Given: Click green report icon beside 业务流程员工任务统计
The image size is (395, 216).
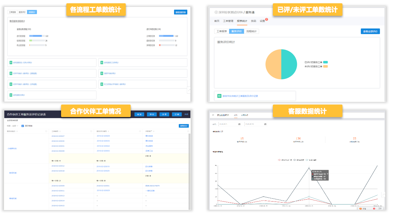Looking at the screenshot, I should 102,62.
